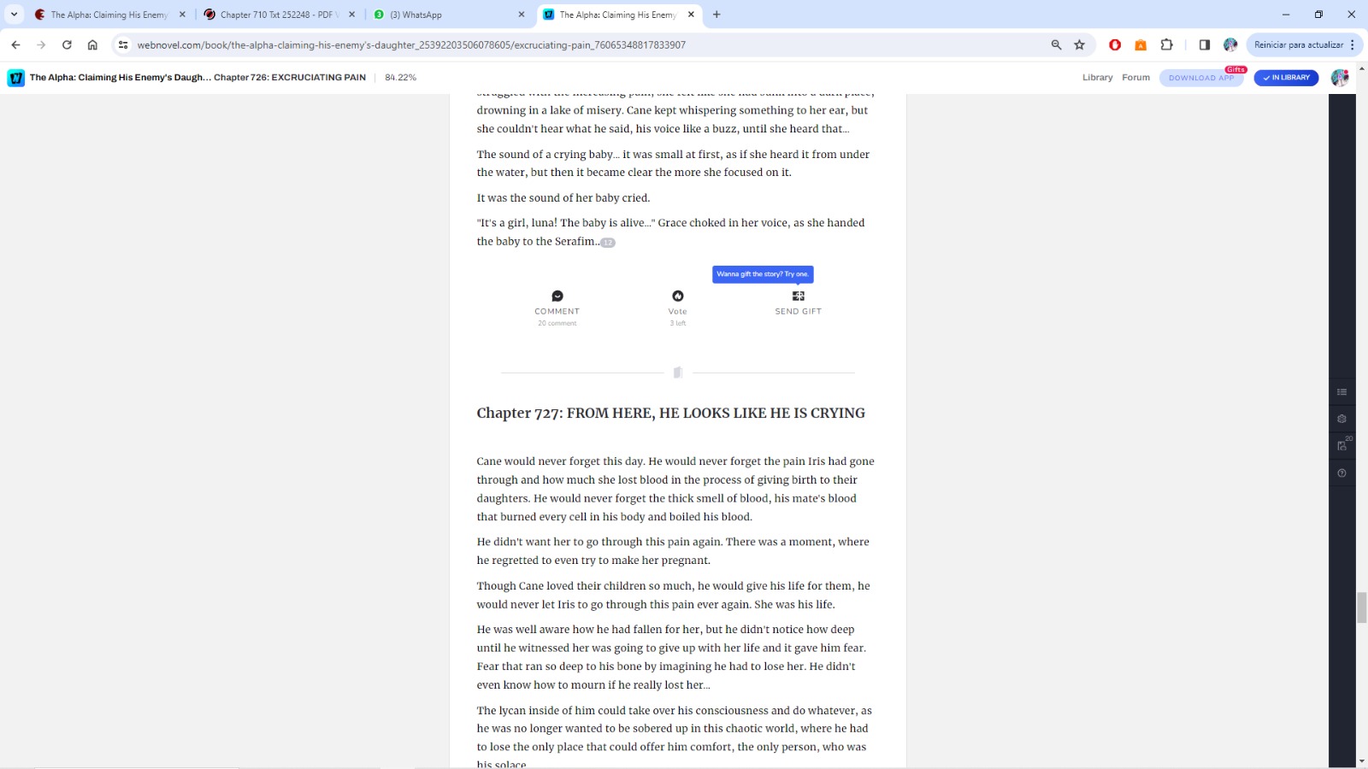Expand the tab search dropdown arrow
Viewport: 1368px width, 769px height.
pyautogui.click(x=14, y=15)
